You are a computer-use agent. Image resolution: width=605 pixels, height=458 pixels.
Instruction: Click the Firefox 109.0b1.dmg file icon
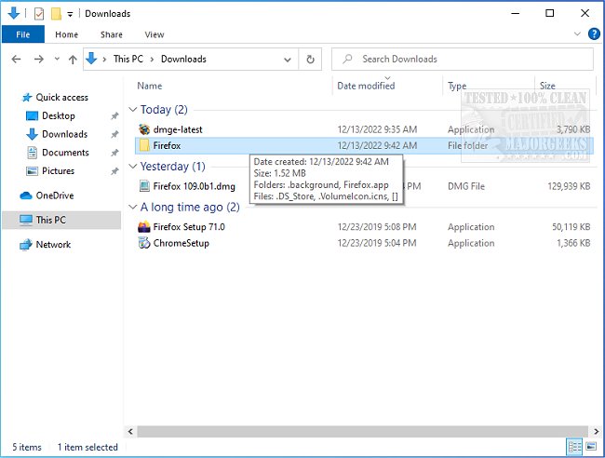click(x=144, y=186)
